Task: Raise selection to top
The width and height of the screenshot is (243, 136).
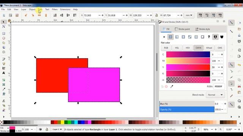Action: point(75,15)
